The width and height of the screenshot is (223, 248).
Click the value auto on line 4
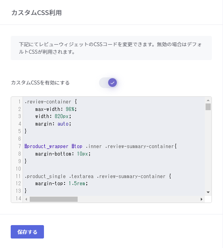pos(63,124)
